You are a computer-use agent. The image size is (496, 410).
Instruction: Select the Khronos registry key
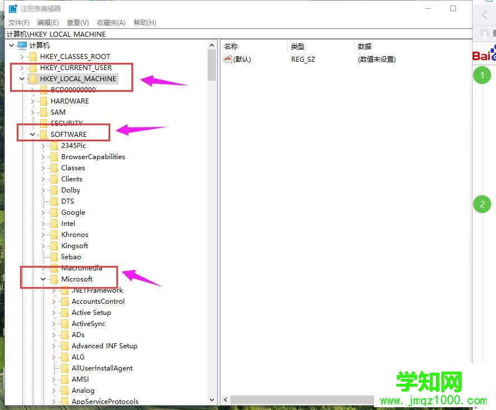pos(75,234)
